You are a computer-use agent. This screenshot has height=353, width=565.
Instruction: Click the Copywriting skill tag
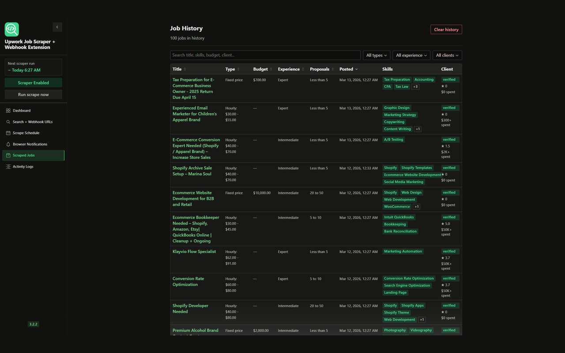tap(394, 122)
